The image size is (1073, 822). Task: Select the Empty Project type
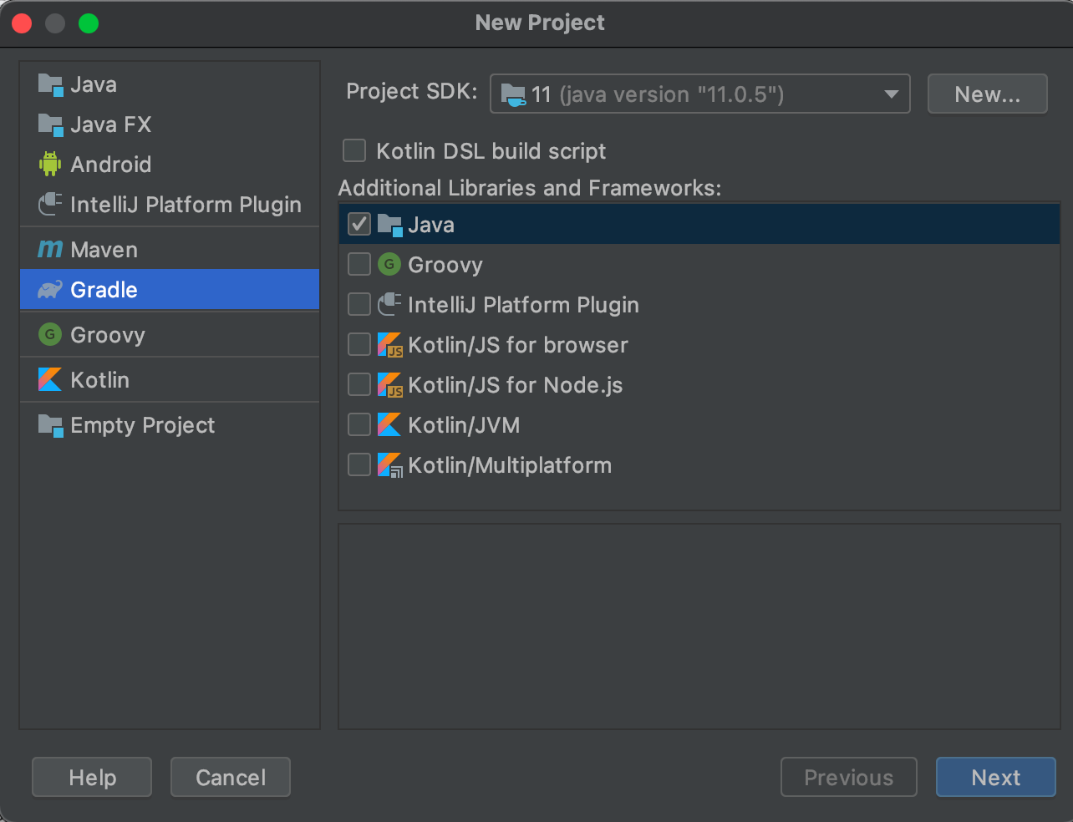pyautogui.click(x=170, y=425)
